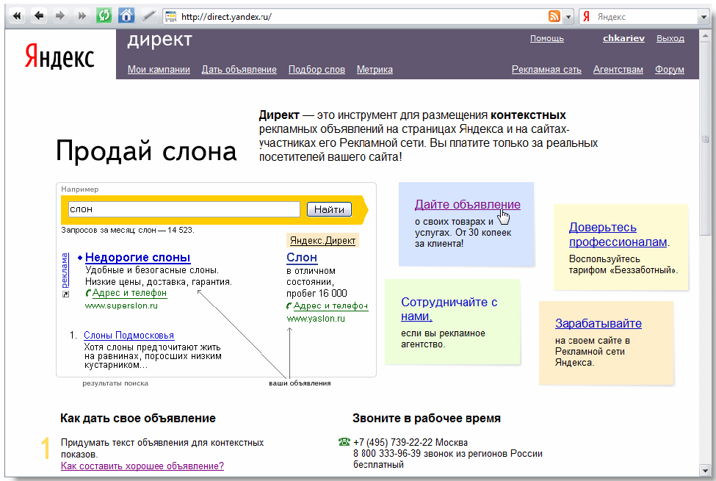Click the Звоните в рабочее время heading
The width and height of the screenshot is (716, 481).
click(x=427, y=418)
